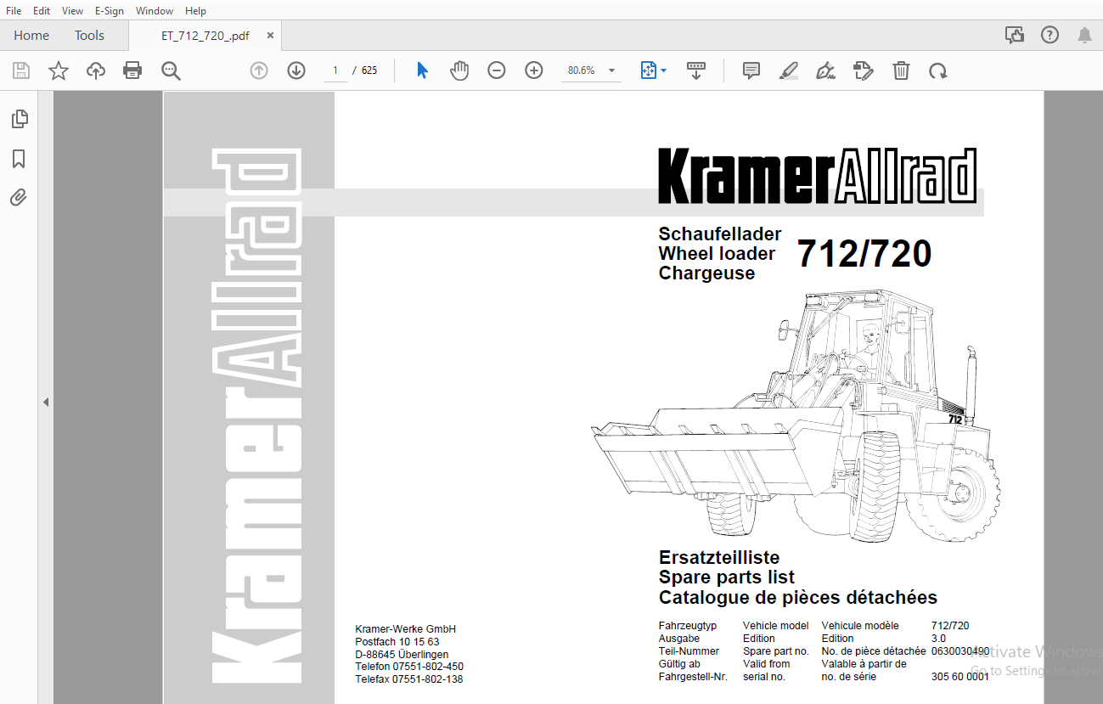
Task: Activate the Hand pan tool
Action: pos(459,70)
